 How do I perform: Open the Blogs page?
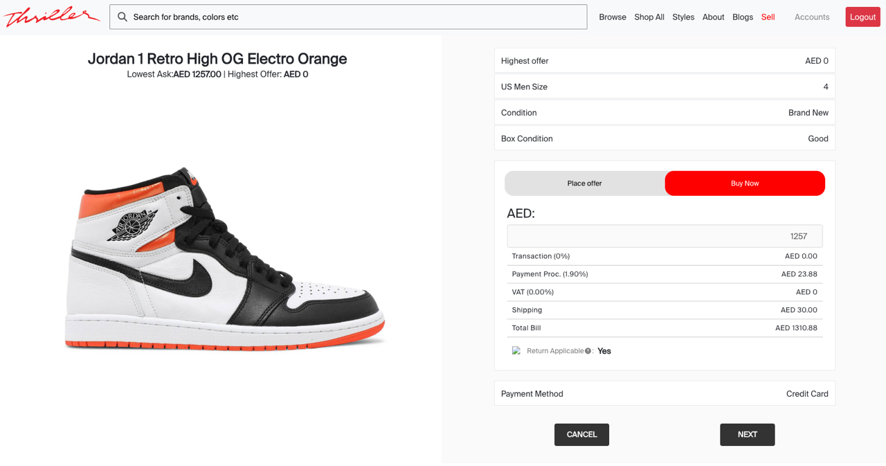pyautogui.click(x=742, y=17)
